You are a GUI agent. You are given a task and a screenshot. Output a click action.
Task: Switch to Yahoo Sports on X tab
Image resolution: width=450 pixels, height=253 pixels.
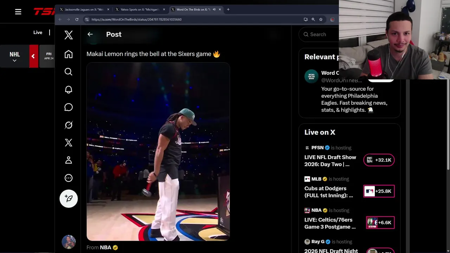pos(140,9)
